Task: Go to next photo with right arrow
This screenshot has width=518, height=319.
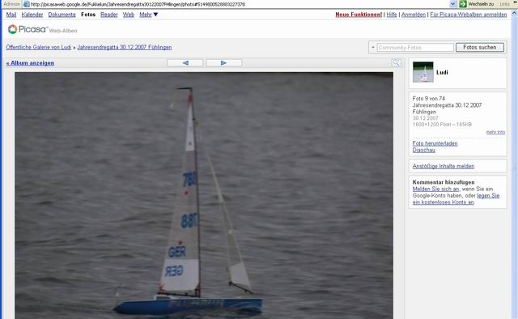Action: click(x=223, y=63)
